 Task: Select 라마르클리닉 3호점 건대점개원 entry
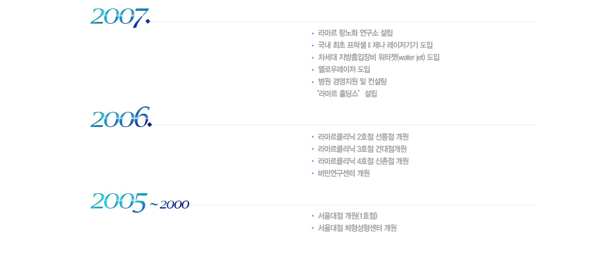pos(362,149)
